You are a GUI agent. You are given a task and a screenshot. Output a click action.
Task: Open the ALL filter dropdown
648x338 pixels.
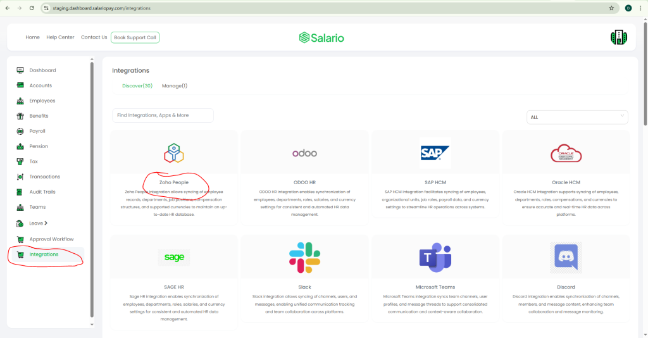[577, 117]
